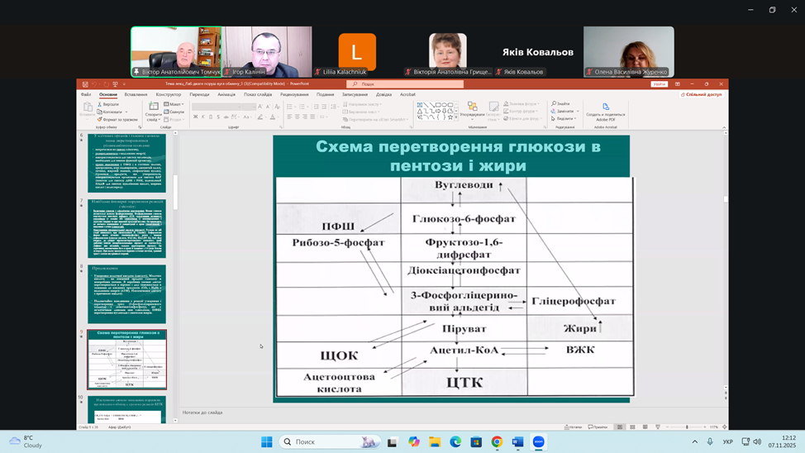Fit slide to current window
The height and width of the screenshot is (453, 805).
click(x=724, y=427)
